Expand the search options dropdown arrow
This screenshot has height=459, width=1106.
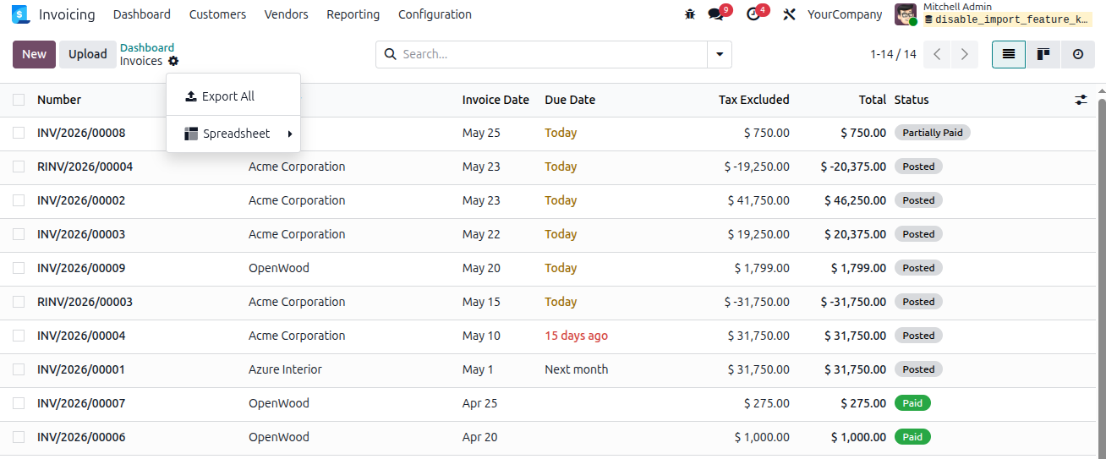click(720, 54)
